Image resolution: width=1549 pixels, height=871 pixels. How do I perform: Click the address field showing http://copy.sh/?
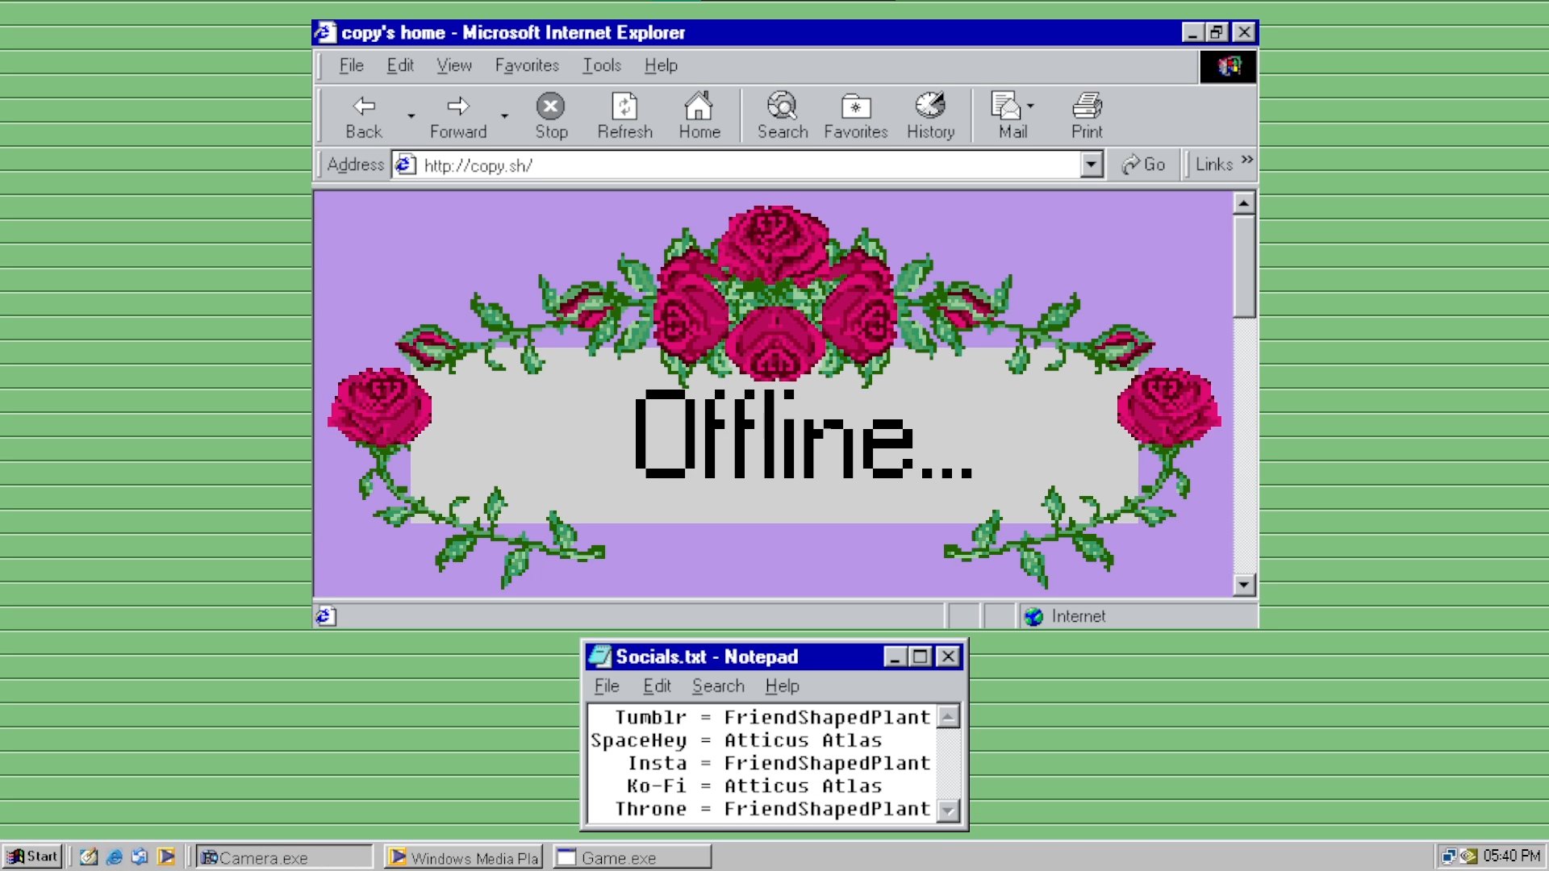pos(747,165)
